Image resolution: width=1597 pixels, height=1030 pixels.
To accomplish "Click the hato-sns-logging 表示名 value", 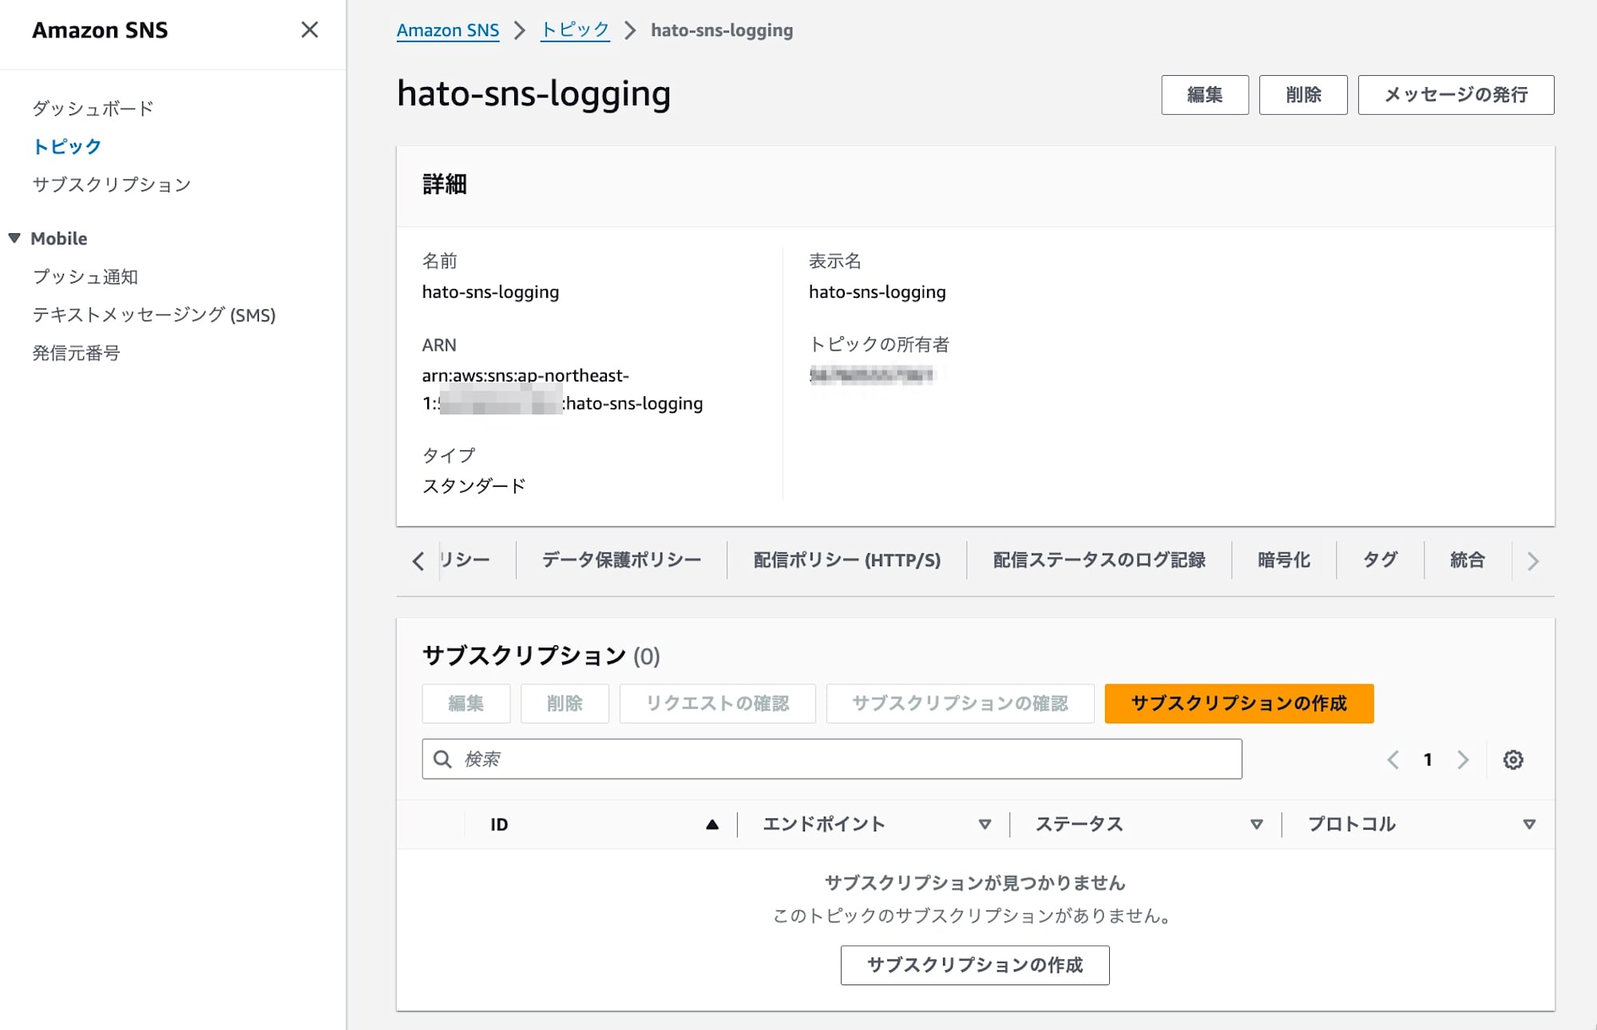I will [x=877, y=292].
